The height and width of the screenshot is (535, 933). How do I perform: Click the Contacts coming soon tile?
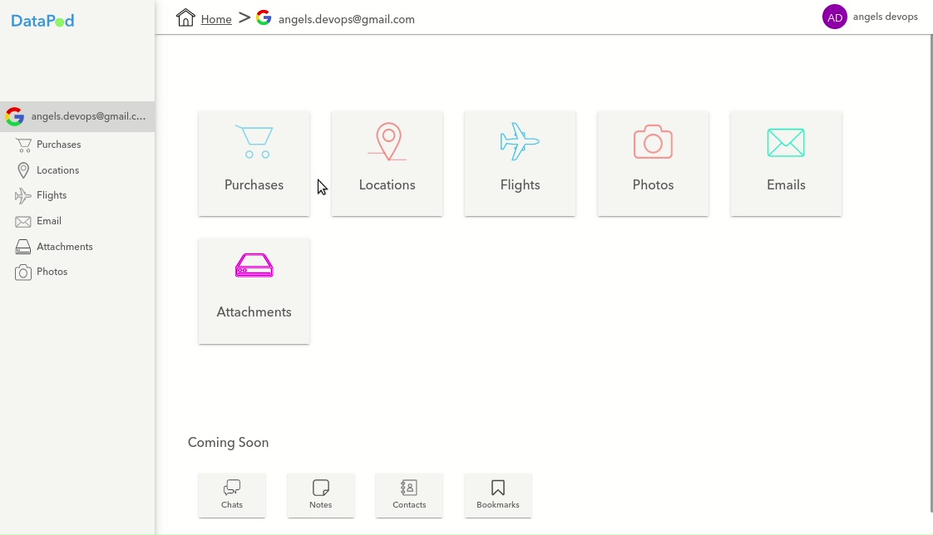click(x=409, y=495)
